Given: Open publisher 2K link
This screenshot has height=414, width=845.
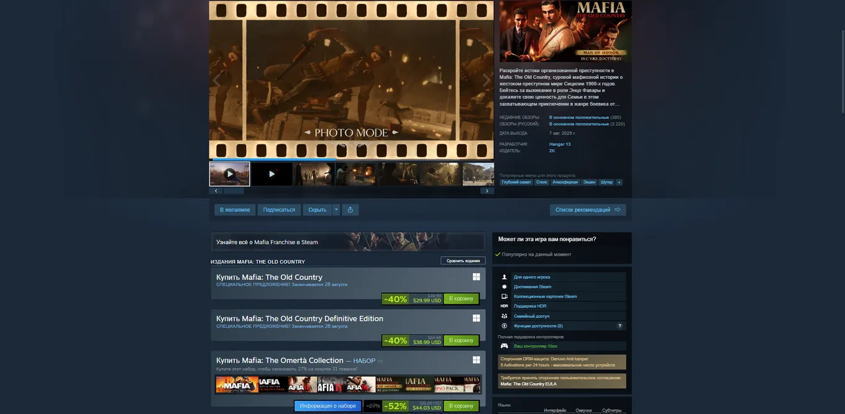Looking at the screenshot, I should tap(552, 151).
